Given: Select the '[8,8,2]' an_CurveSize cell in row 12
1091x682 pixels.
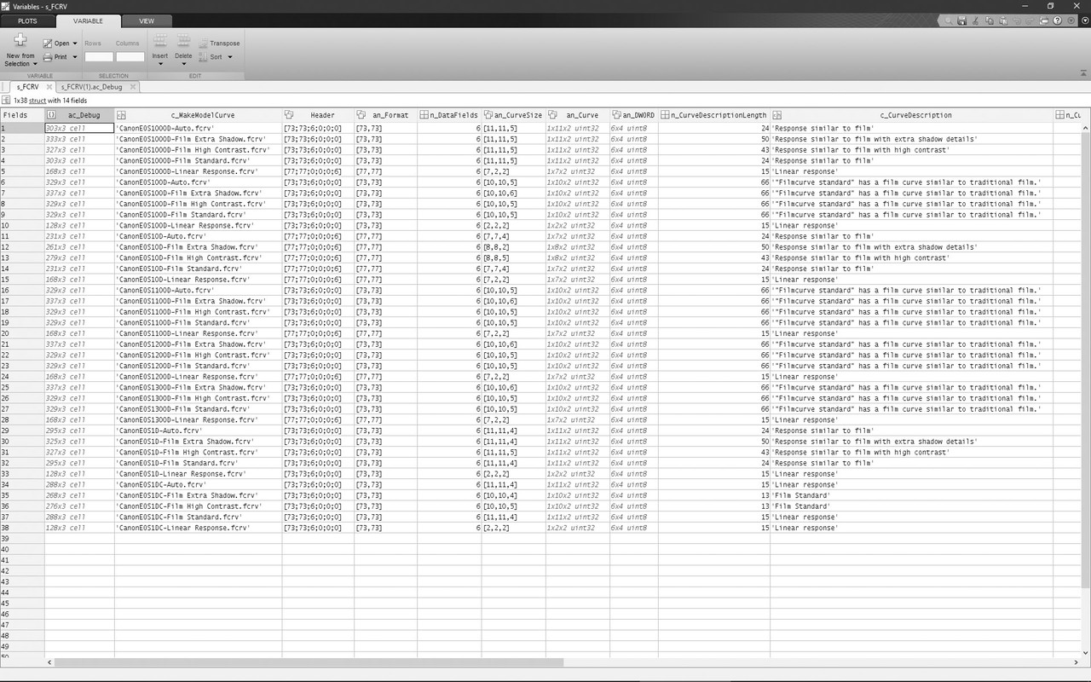Looking at the screenshot, I should [513, 247].
